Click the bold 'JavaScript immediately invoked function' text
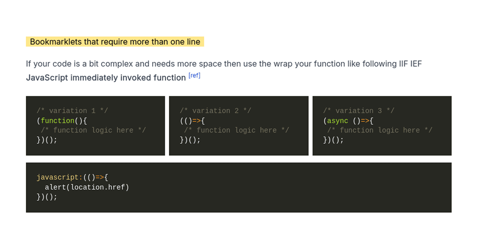478x250 pixels. 105,77
